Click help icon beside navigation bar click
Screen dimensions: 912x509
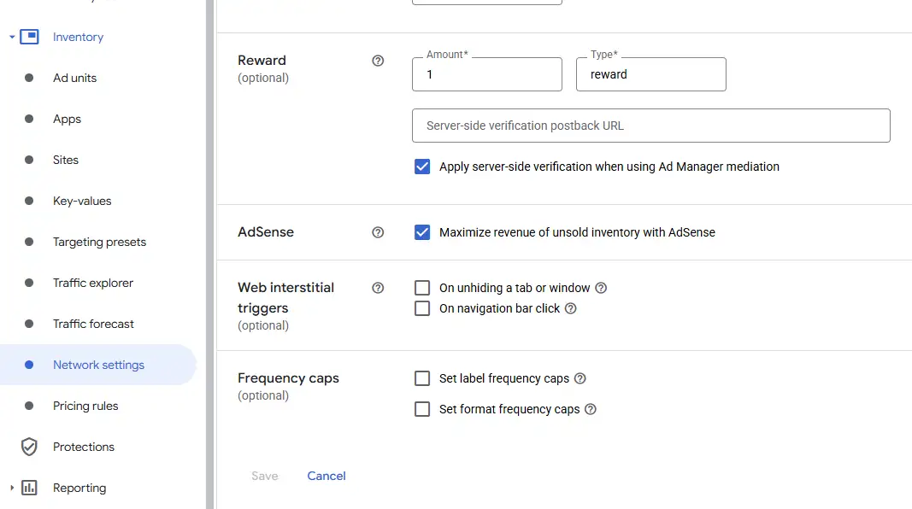tap(571, 308)
